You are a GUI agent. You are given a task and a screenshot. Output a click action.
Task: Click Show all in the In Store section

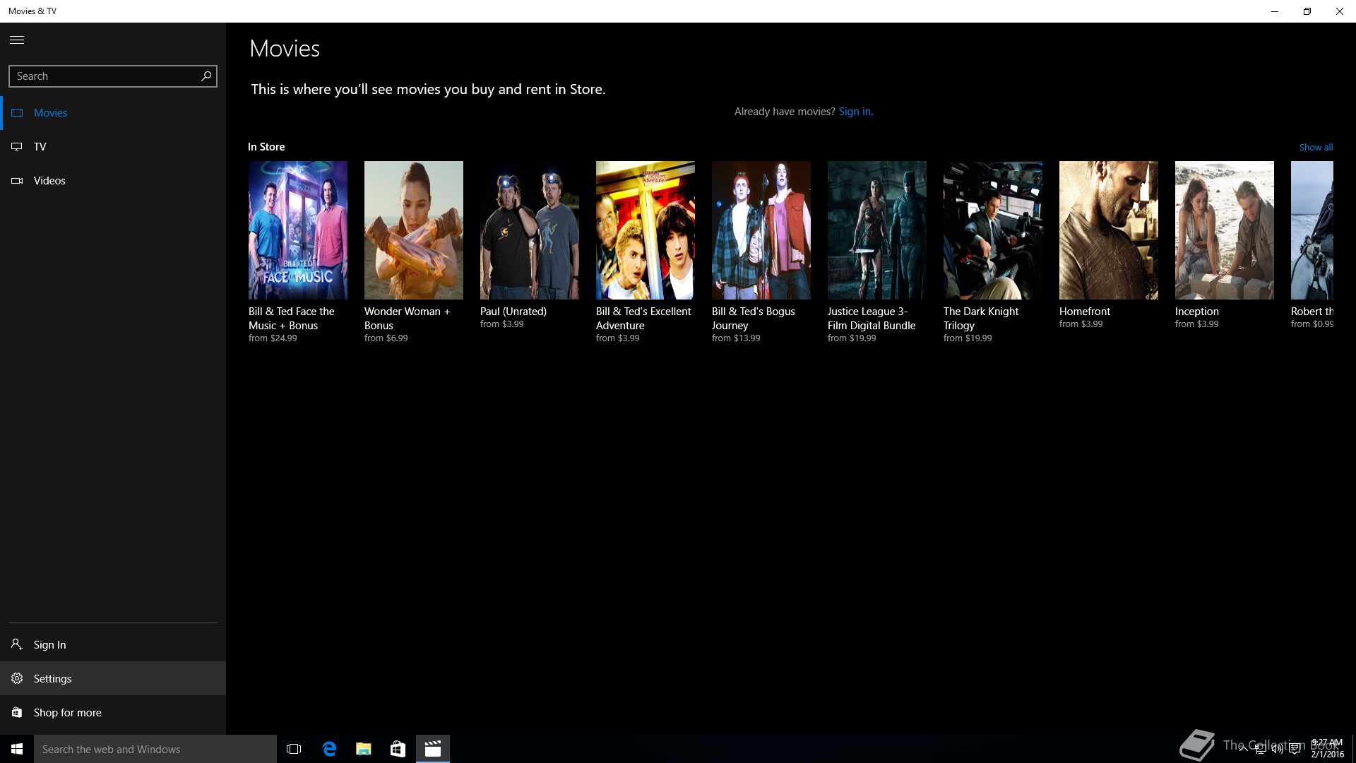click(1316, 147)
